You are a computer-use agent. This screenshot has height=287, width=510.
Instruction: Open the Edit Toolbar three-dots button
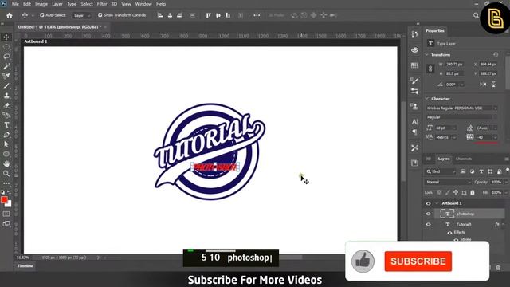[6, 183]
